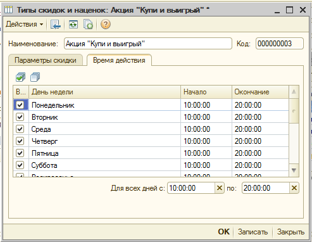Select the Время действия tab
This screenshot has height=242, width=312.
point(119,60)
